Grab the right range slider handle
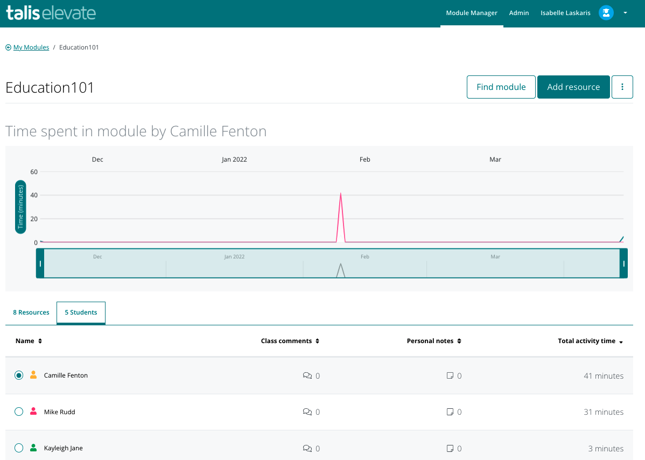This screenshot has height=460, width=645. pos(623,263)
